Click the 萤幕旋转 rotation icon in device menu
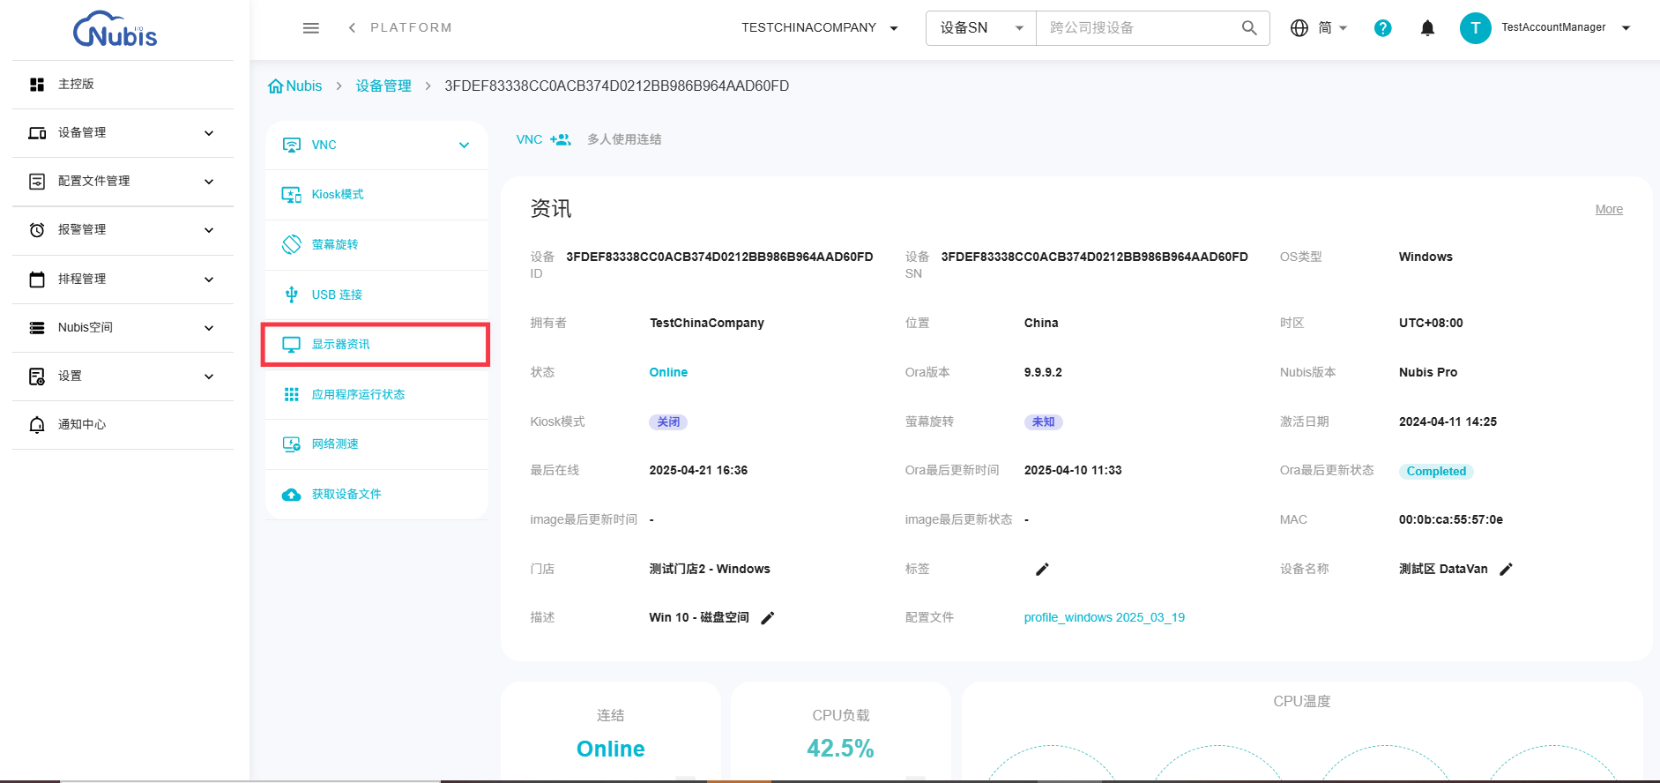1660x783 pixels. coord(292,244)
